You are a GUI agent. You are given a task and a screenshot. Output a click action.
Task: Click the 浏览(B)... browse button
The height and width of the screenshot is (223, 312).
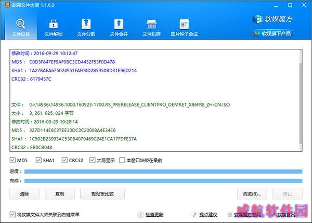[252, 194]
